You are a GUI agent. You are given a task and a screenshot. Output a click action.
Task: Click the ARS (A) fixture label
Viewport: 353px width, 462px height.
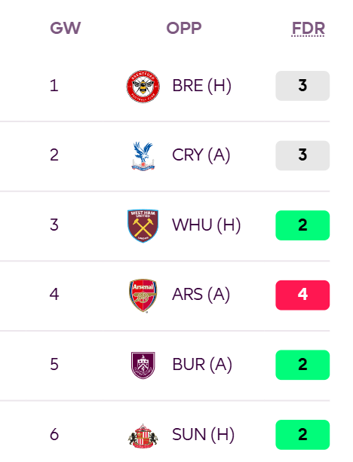coord(201,295)
